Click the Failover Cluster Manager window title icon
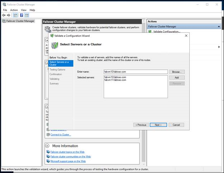The image size is (224, 173). [x=4, y=4]
